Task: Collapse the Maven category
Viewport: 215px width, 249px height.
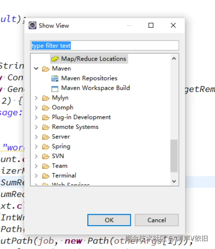Action: pos(36,69)
